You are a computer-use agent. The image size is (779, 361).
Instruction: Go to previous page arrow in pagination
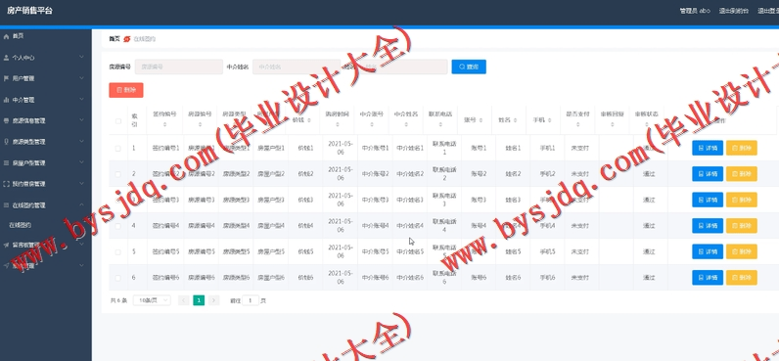[183, 300]
